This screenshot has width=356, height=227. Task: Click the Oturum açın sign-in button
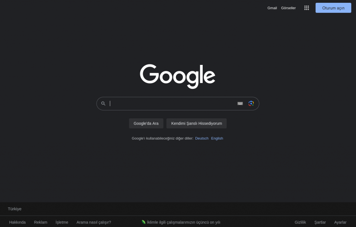point(333,8)
